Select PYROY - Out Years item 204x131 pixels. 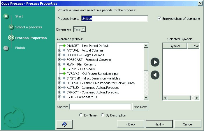click(x=80, y=69)
